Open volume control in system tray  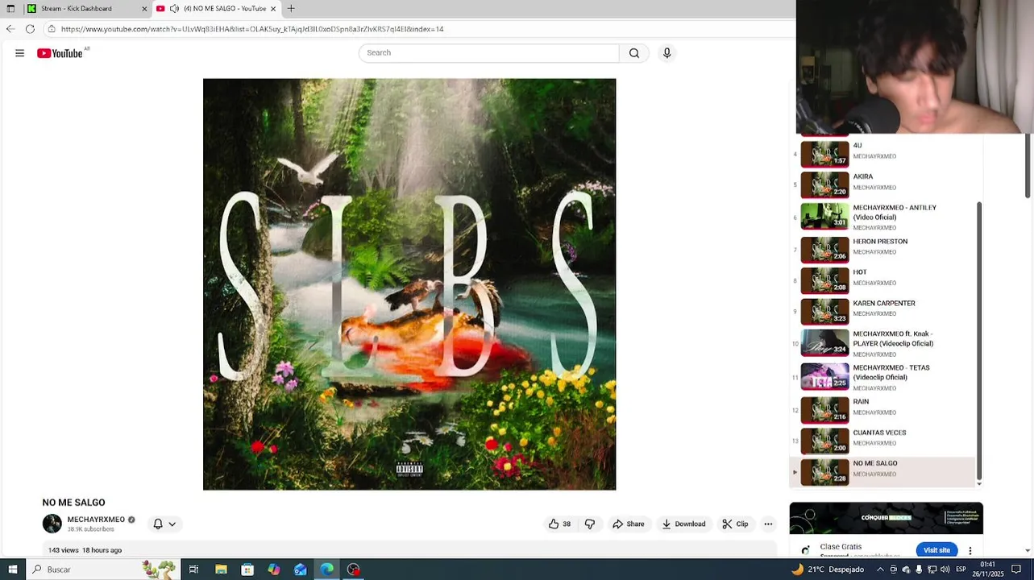click(945, 570)
